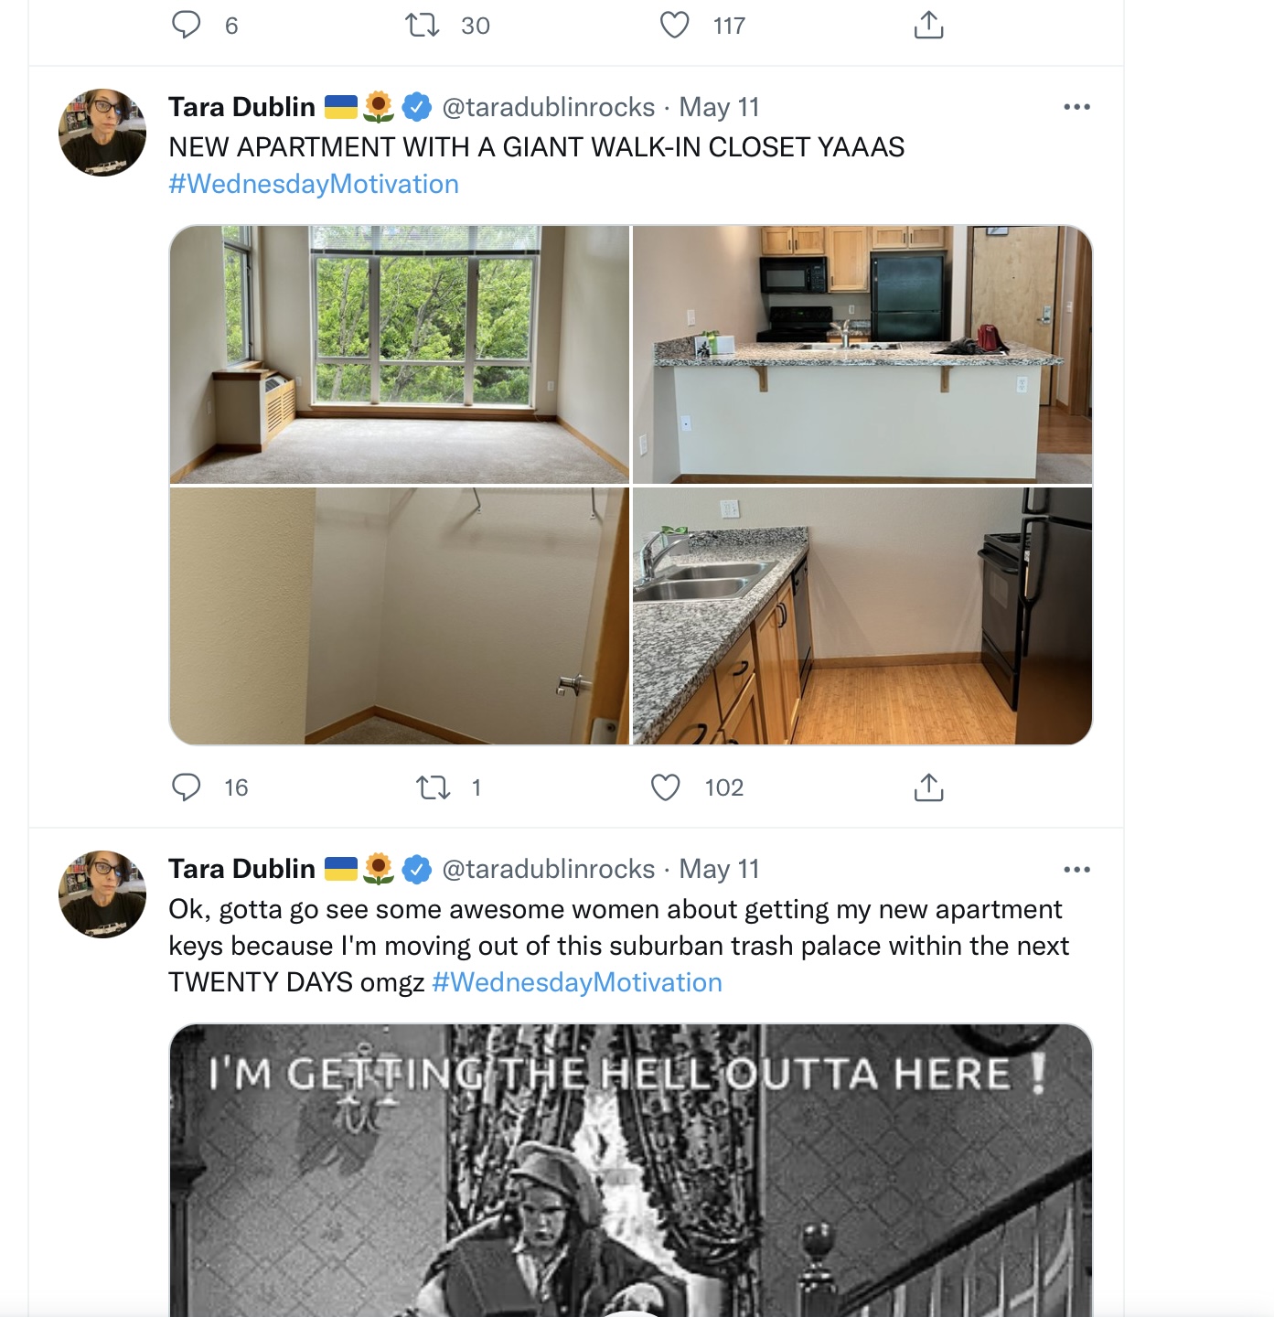Like the new apartment tweet with 102 likes
Screen dimensions: 1274x1317
pos(666,787)
